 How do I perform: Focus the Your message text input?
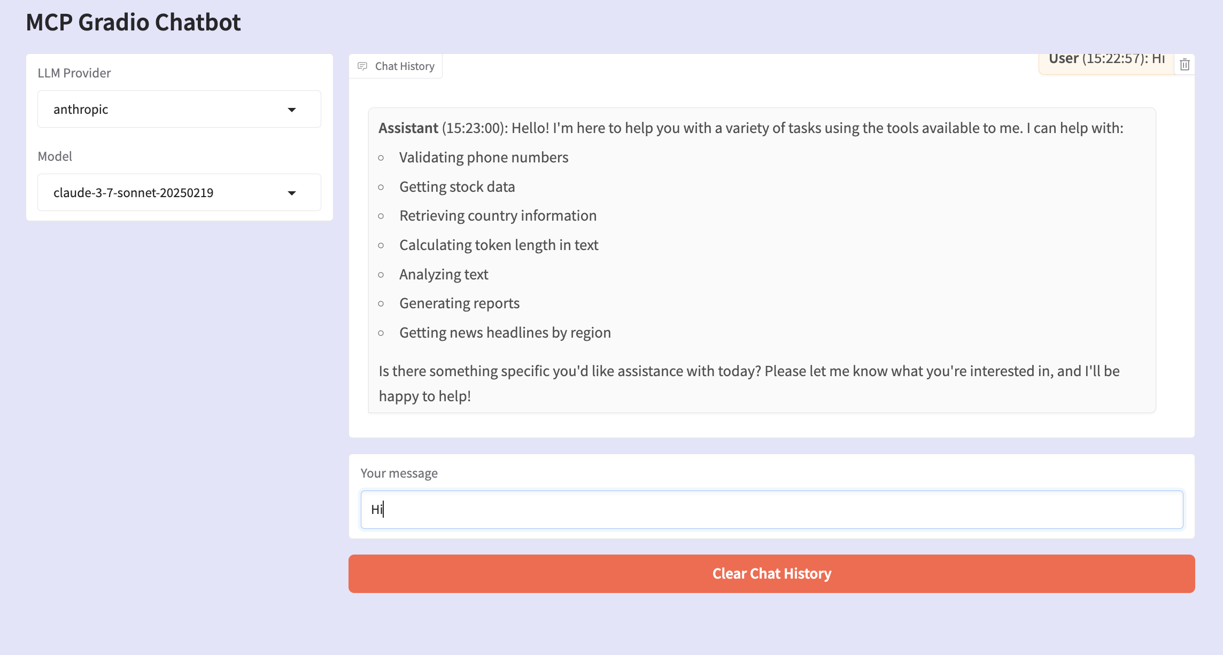point(771,510)
